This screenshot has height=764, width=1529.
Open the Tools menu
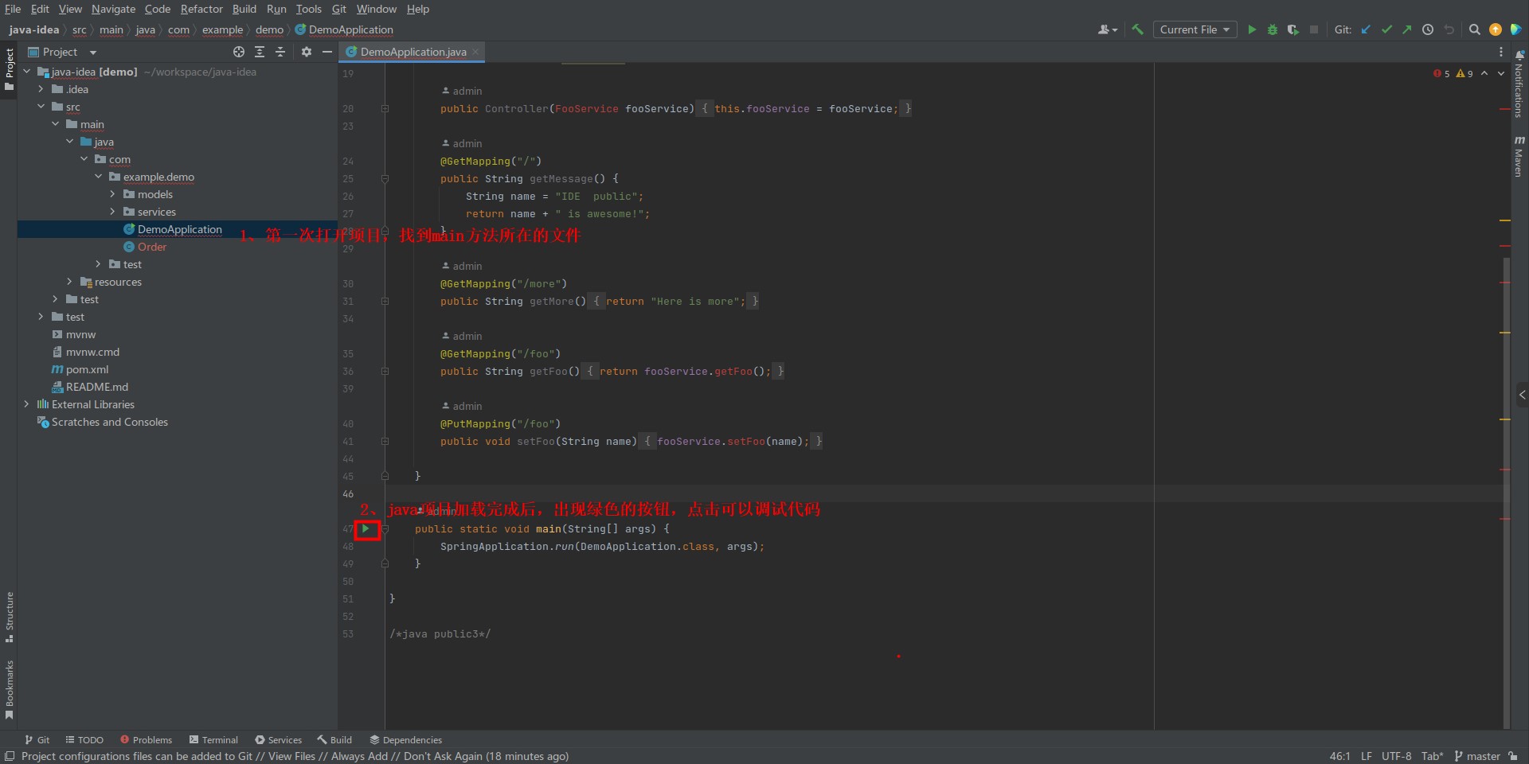[x=309, y=9]
